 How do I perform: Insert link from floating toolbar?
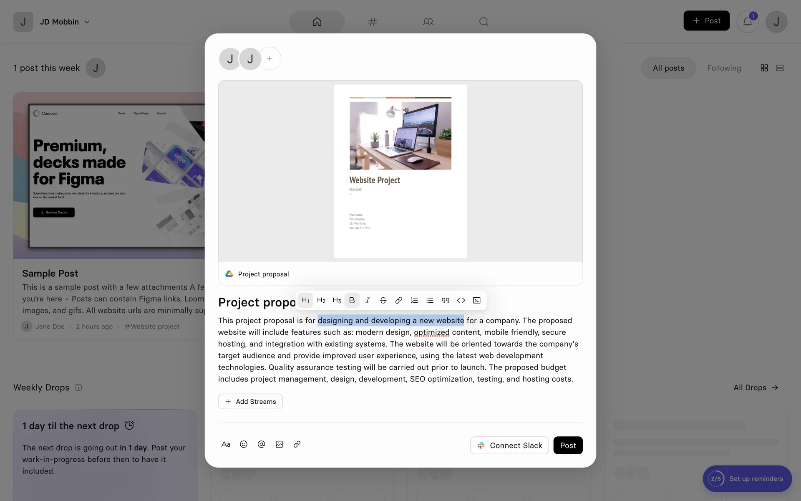[x=399, y=300]
